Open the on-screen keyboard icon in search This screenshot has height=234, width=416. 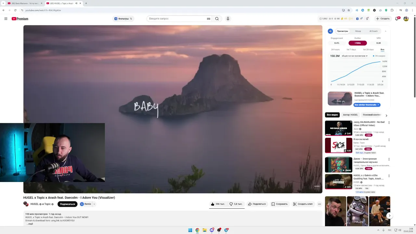(208, 19)
